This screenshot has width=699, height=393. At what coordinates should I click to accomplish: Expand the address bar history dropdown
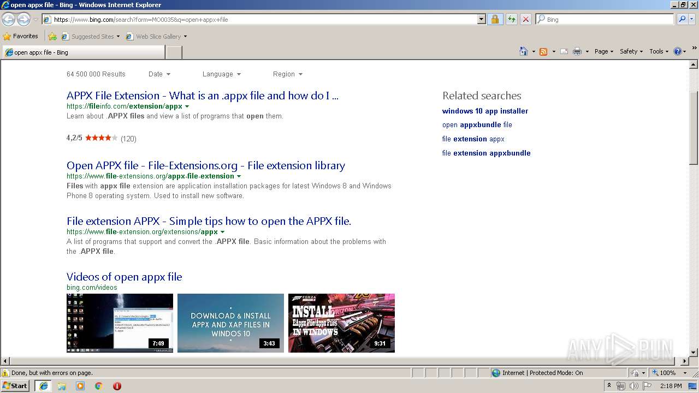481,19
